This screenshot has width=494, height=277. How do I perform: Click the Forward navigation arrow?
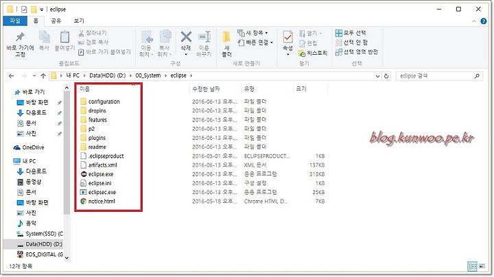click(24, 76)
